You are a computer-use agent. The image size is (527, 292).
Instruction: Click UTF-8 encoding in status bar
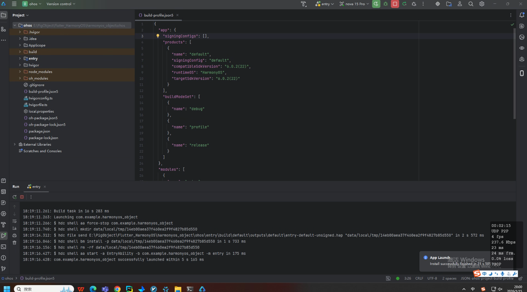pos(432,279)
